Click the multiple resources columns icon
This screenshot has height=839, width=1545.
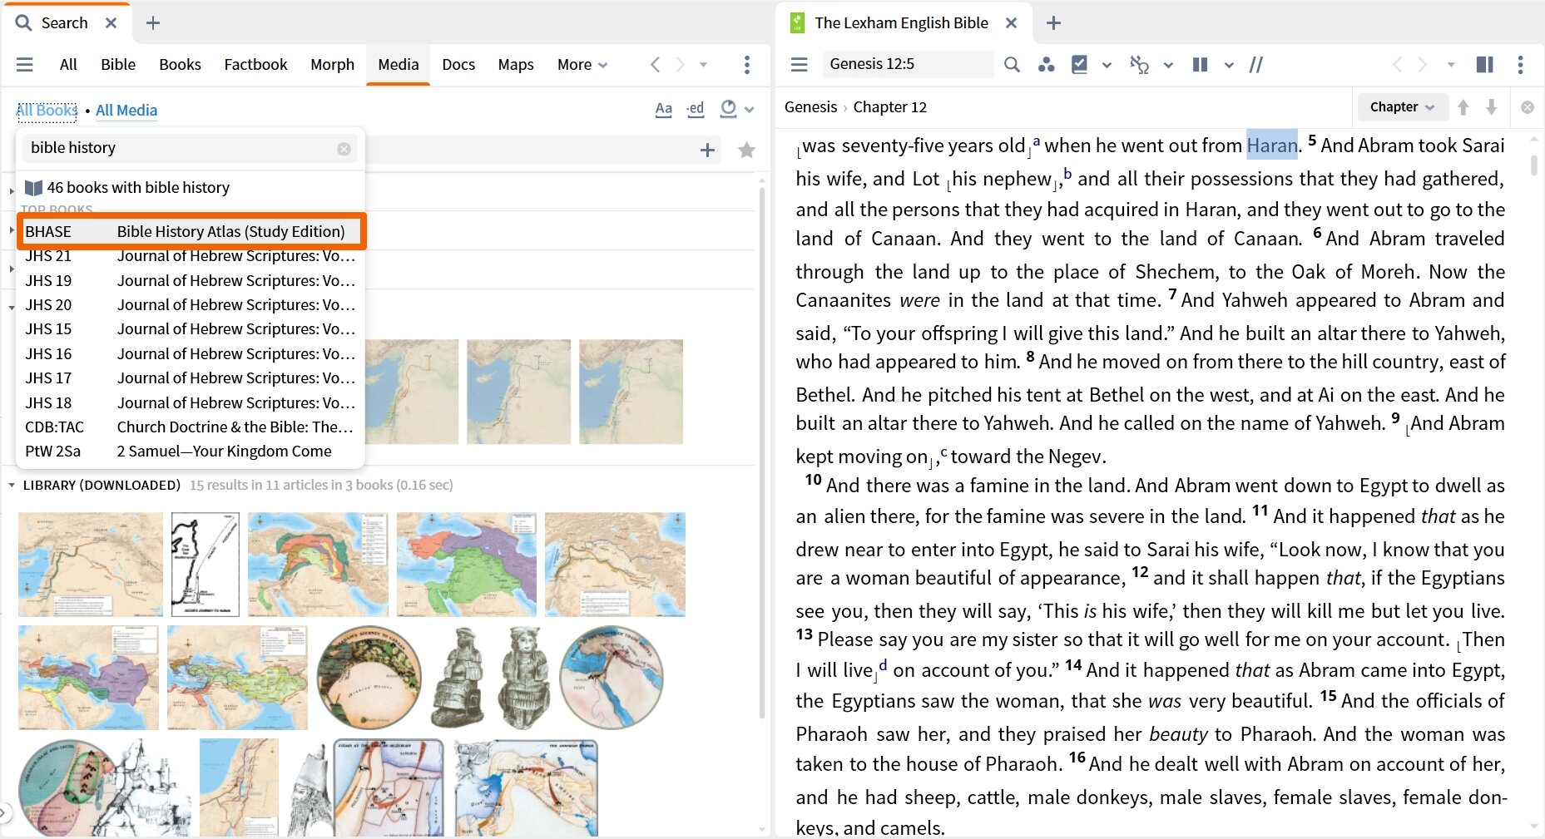pyautogui.click(x=1484, y=64)
